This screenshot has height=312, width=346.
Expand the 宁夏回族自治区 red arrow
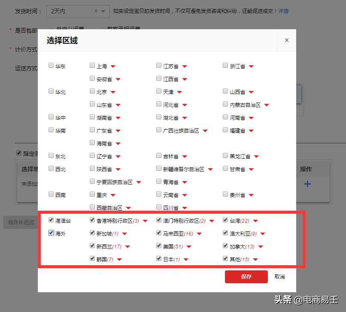pyautogui.click(x=139, y=182)
